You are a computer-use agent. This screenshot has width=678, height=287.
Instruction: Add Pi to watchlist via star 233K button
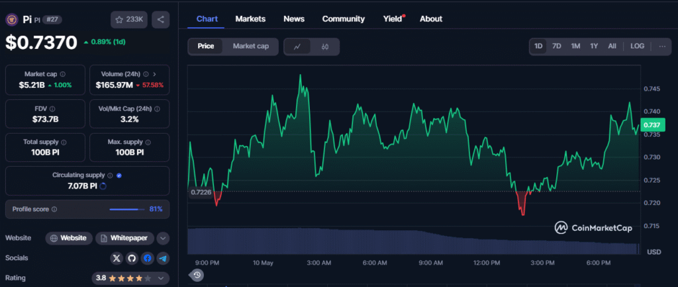[129, 19]
